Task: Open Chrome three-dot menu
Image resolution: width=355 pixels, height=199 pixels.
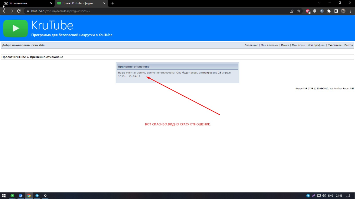Action: [351, 11]
